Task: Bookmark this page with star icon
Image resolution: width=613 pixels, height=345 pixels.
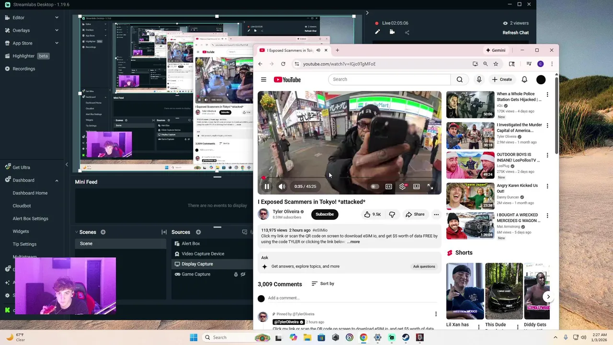Action: 496,64
